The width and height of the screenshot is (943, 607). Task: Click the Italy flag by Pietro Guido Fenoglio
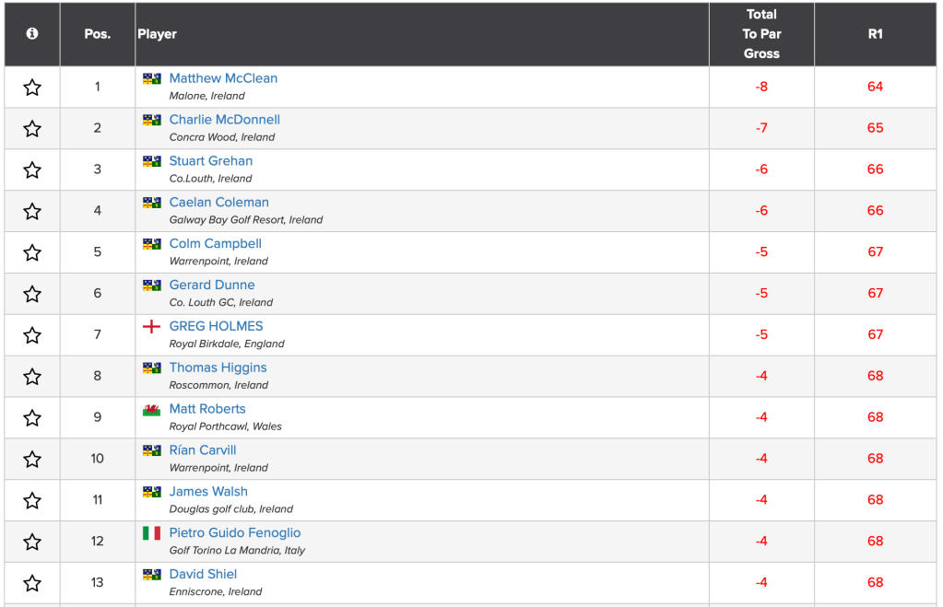(x=152, y=532)
